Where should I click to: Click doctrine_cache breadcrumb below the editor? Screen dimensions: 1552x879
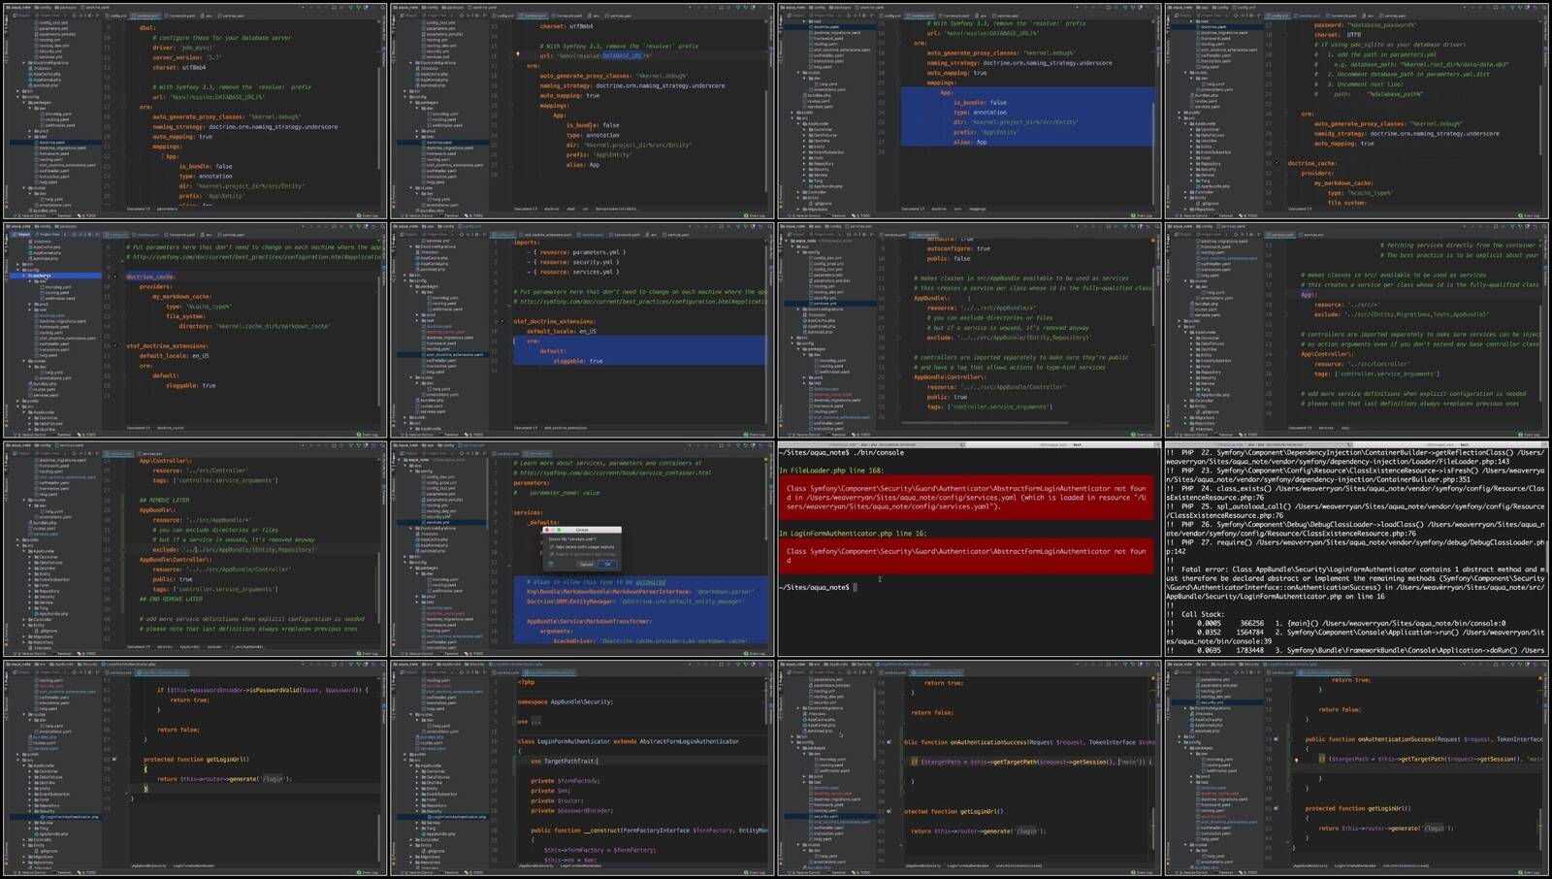(x=171, y=428)
